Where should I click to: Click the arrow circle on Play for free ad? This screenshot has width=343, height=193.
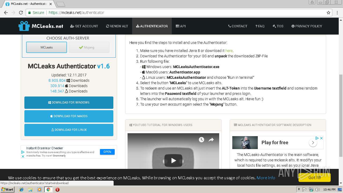coord(313,143)
